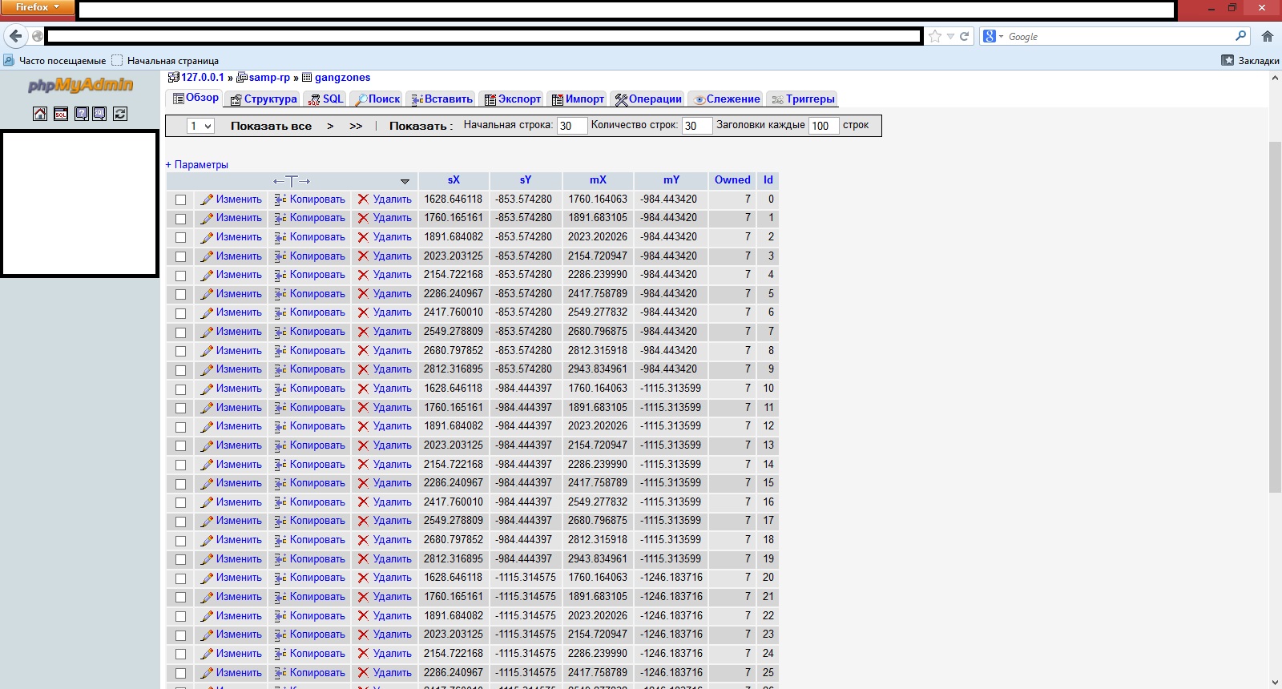Open the Поиск tab
Viewport: 1282px width, 689px height.
377,99
